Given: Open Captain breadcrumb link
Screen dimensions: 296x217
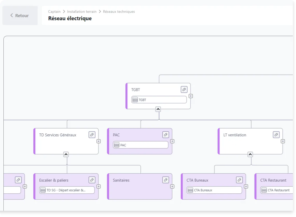Looking at the screenshot, I should [54, 11].
